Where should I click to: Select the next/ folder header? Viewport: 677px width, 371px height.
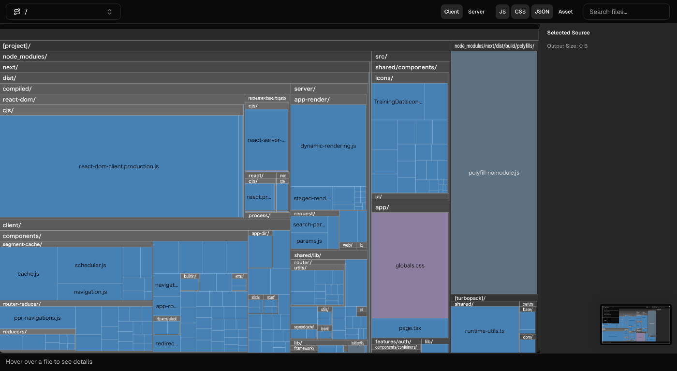(x=184, y=67)
